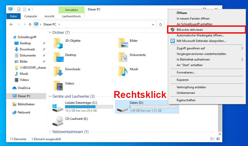Go back with the left arrow button
Screen dimensions: 248x146
(11, 24)
